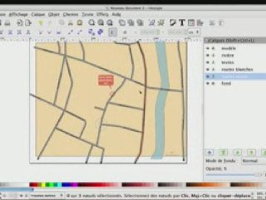Toggle lock on the rivière layer
This screenshot has width=266, height=200.
[213, 55]
